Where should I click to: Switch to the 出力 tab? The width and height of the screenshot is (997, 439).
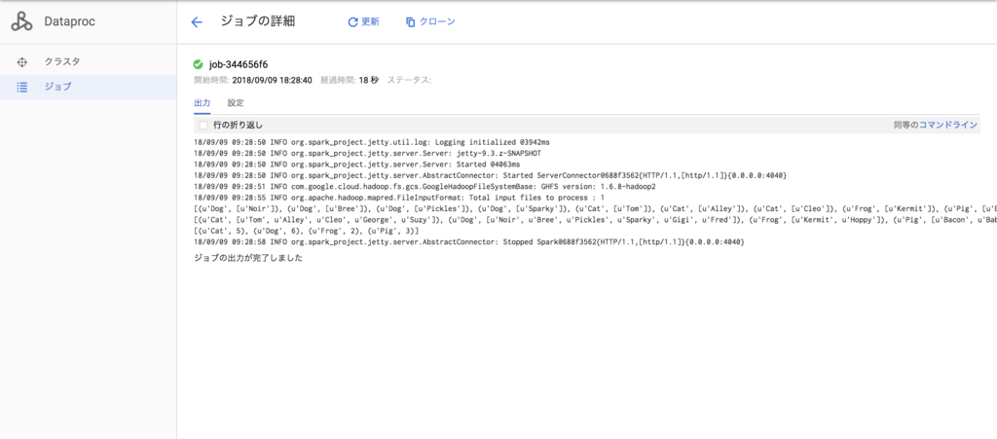pyautogui.click(x=203, y=103)
